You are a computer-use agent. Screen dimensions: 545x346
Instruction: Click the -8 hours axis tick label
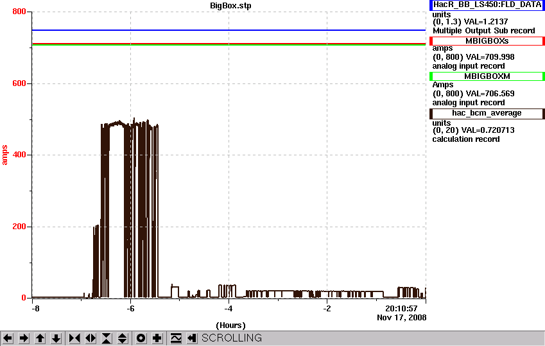tap(35, 309)
